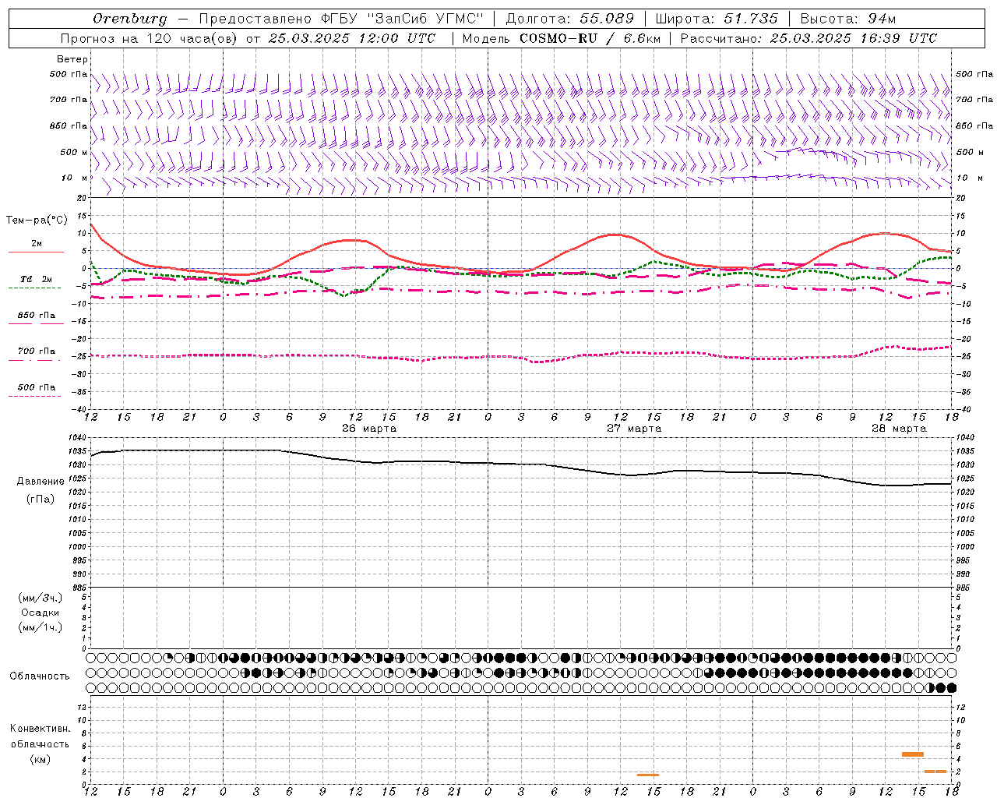Click the "Облачность" cloud cover label
Screen dimensions: 997x798
pos(40,676)
